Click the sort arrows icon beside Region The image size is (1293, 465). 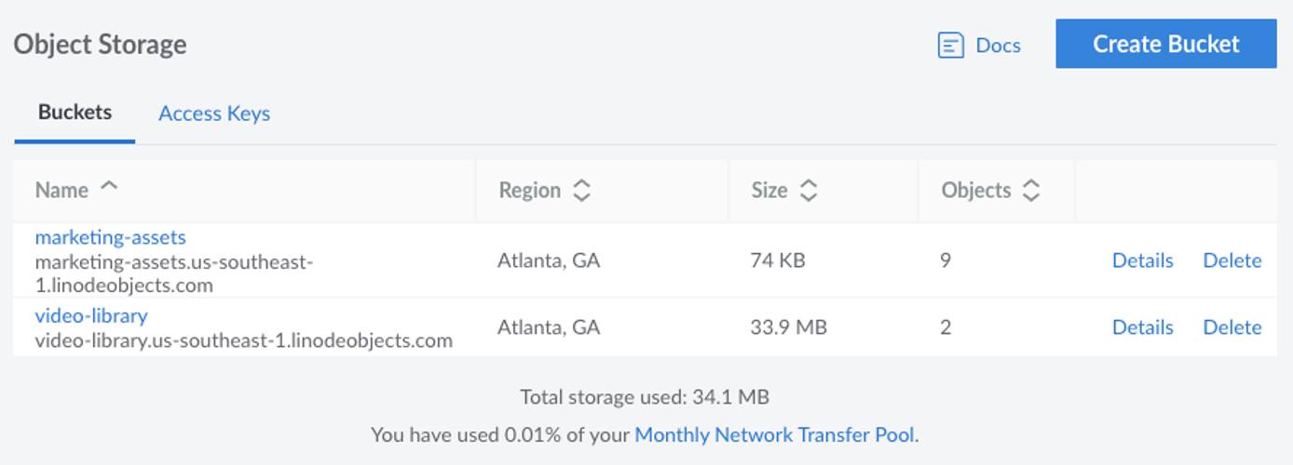coord(581,191)
